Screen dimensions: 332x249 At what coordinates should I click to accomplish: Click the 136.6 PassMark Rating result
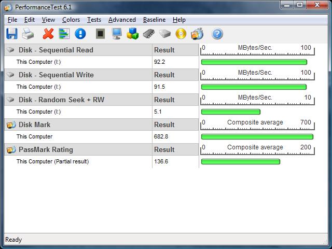(161, 161)
